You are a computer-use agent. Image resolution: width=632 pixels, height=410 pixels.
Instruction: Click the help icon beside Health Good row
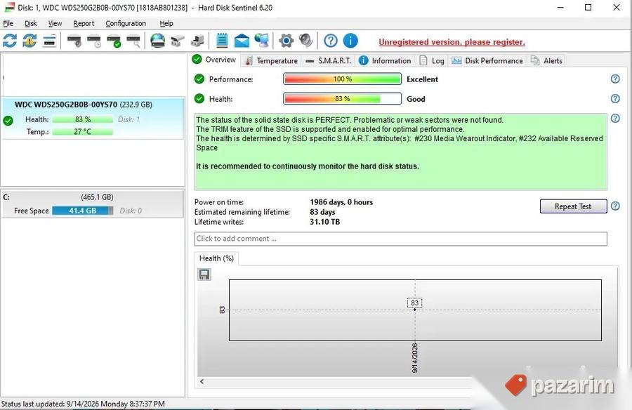[615, 99]
